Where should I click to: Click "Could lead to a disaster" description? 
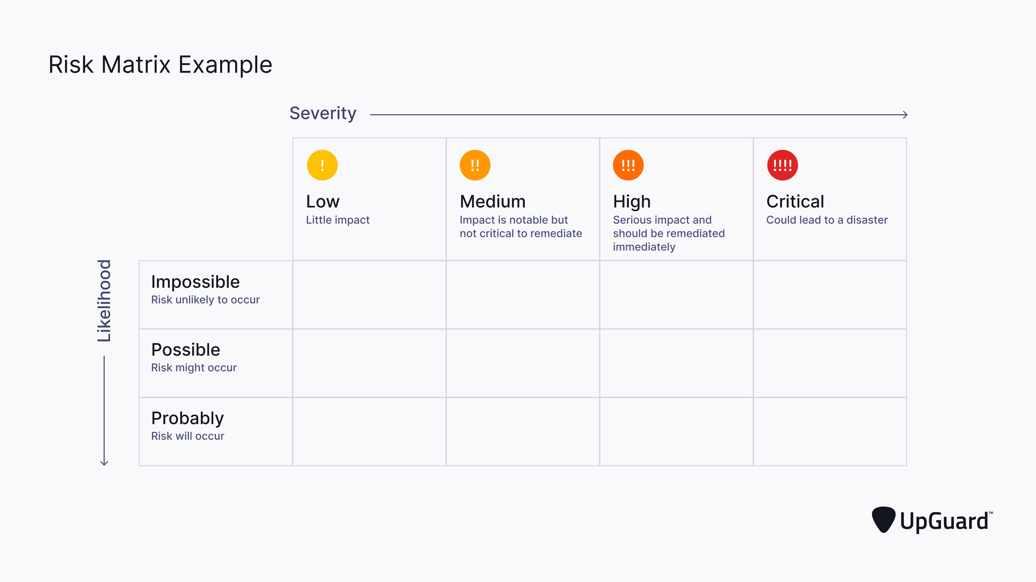click(x=827, y=220)
